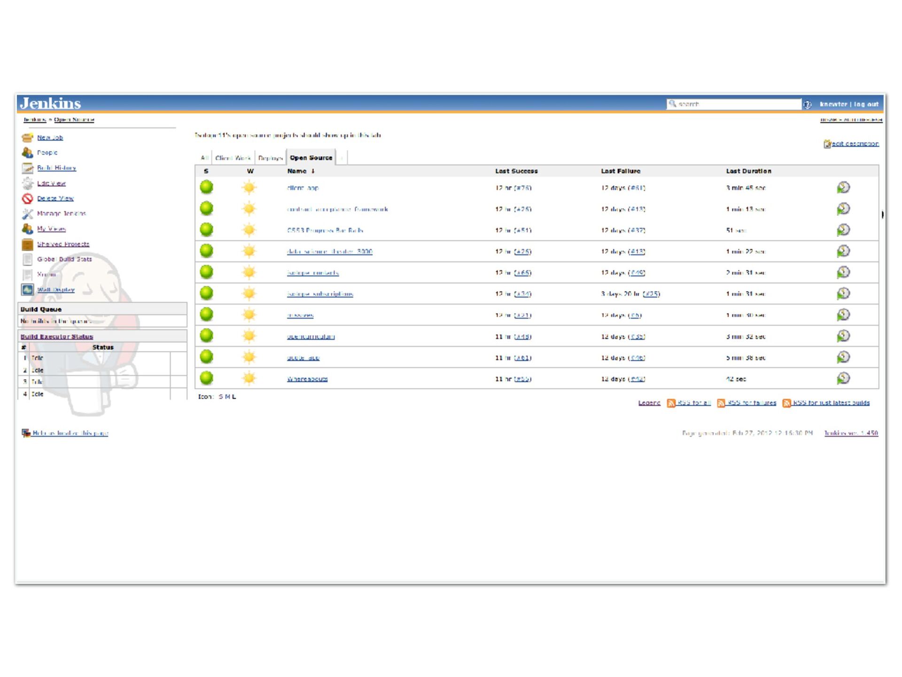The height and width of the screenshot is (677, 902).
Task: Schedule build for the 5 min 38 sec job
Action: click(843, 357)
